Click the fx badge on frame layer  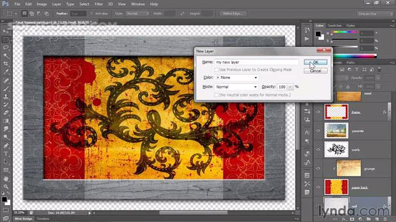pyautogui.click(x=384, y=112)
